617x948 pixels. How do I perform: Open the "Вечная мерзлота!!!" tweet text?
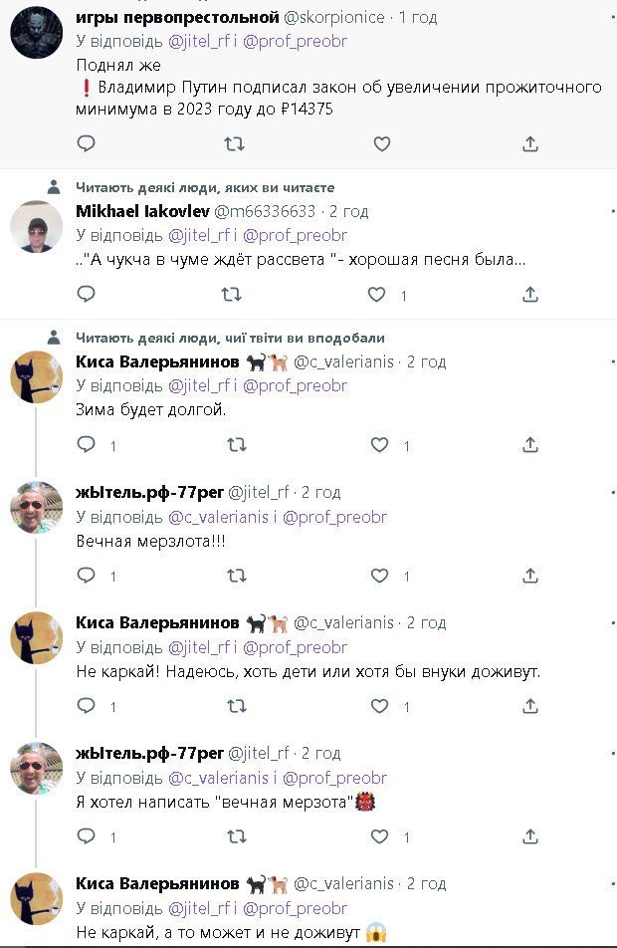(x=150, y=542)
